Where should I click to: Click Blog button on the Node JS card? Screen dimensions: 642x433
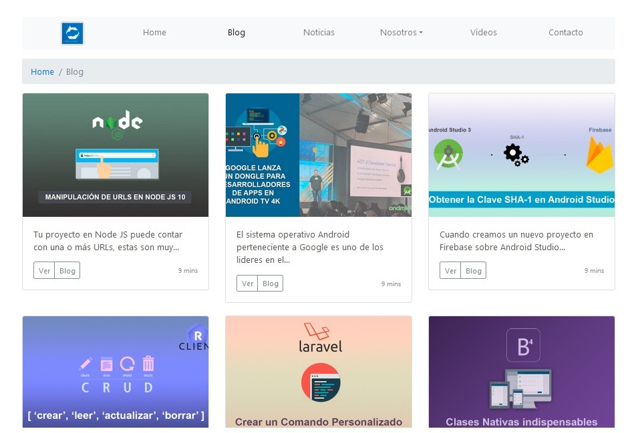tap(67, 271)
